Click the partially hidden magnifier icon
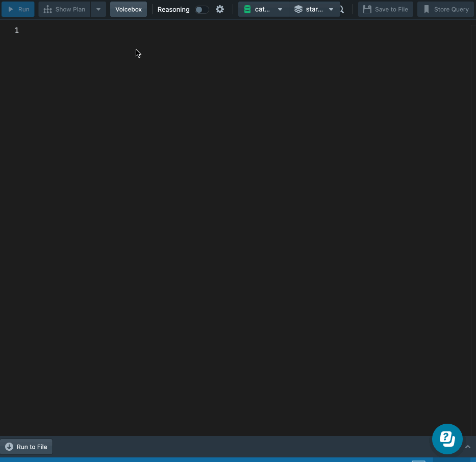Image resolution: width=476 pixels, height=462 pixels. click(342, 9)
